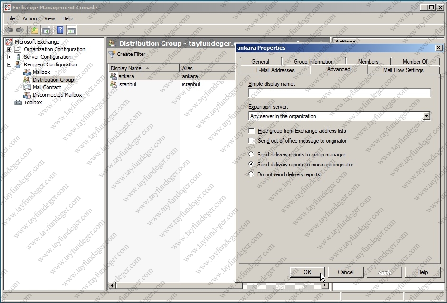The width and height of the screenshot is (447, 303).
Task: Select Send delivery reports to message originator
Action: [251, 164]
